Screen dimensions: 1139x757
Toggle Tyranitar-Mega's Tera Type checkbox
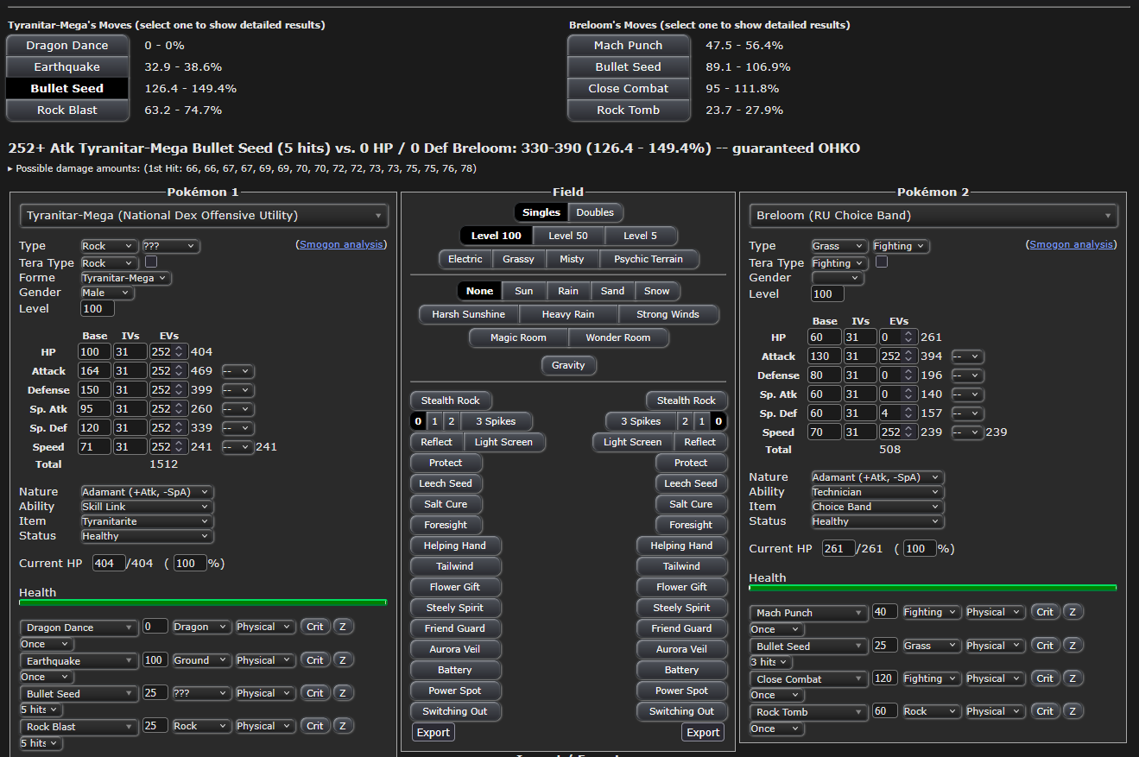[151, 262]
